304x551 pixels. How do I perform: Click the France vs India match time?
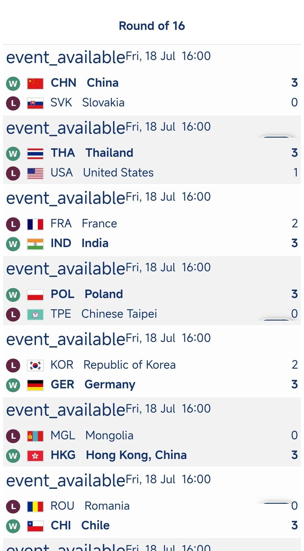pos(196,197)
